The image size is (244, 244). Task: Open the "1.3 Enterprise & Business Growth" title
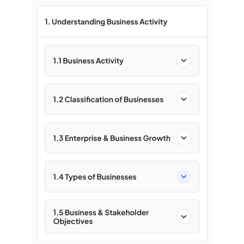click(112, 138)
